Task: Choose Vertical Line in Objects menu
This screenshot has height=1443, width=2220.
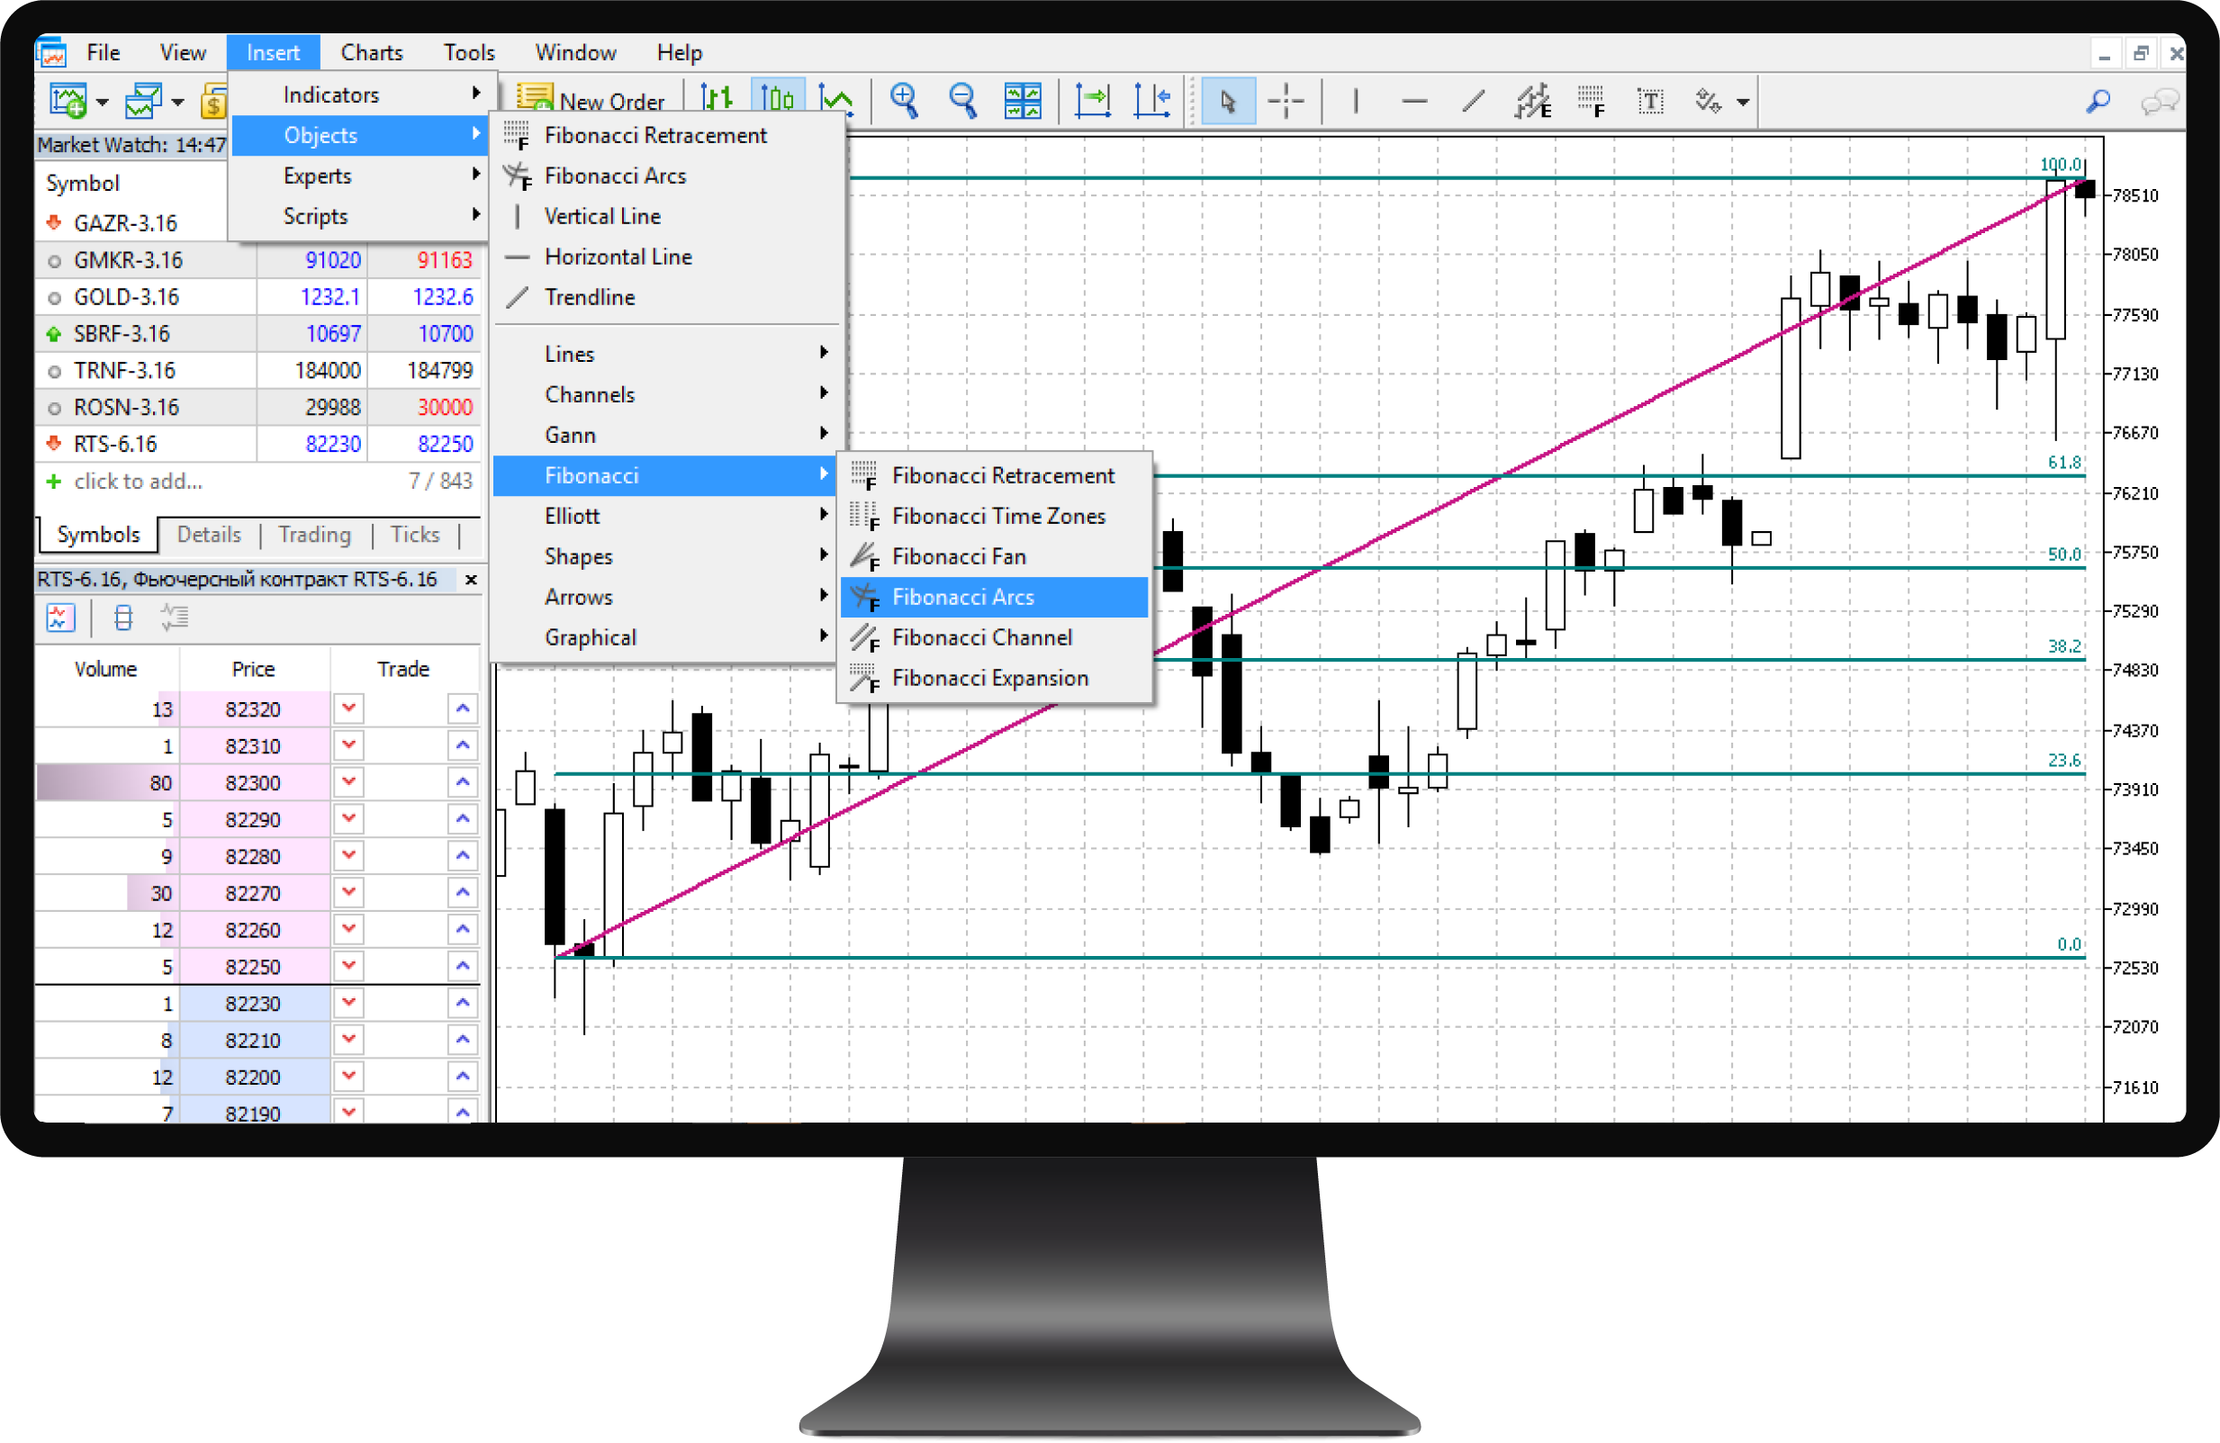Action: (666, 215)
